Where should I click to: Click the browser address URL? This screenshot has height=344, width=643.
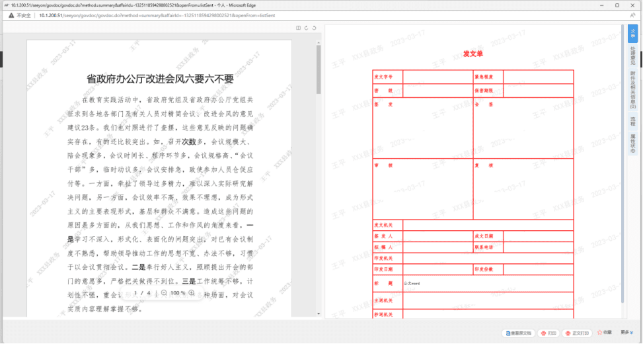point(157,16)
